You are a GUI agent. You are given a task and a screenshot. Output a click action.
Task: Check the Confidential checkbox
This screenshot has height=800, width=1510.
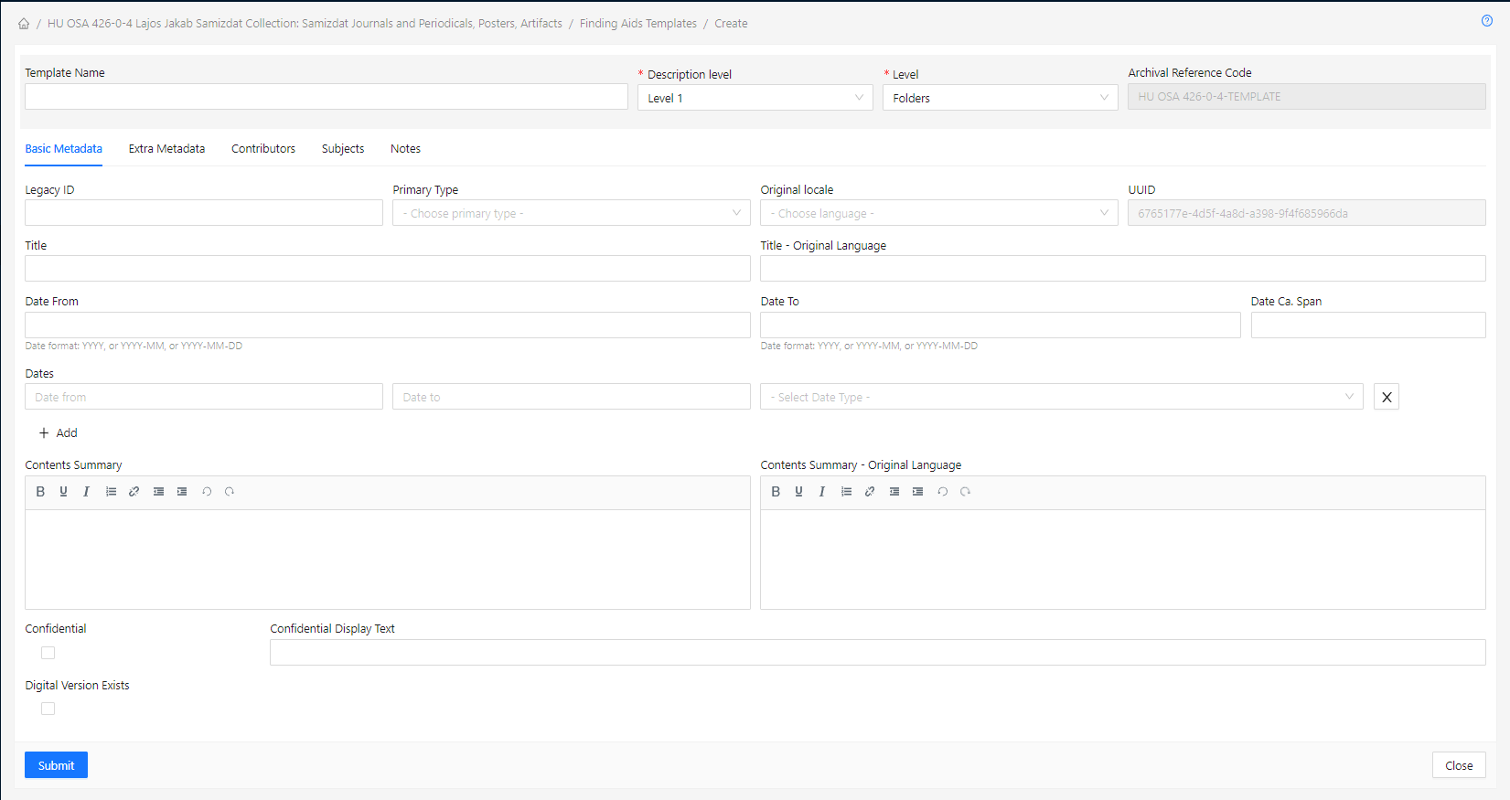(x=48, y=653)
